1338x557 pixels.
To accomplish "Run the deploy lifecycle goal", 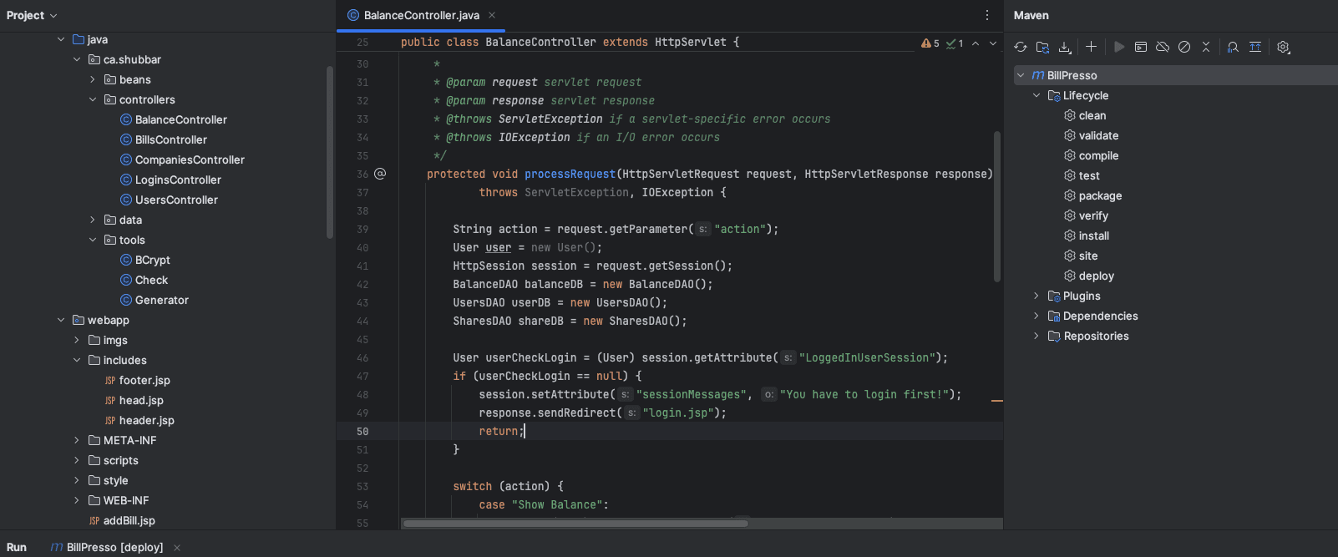I will (1096, 276).
